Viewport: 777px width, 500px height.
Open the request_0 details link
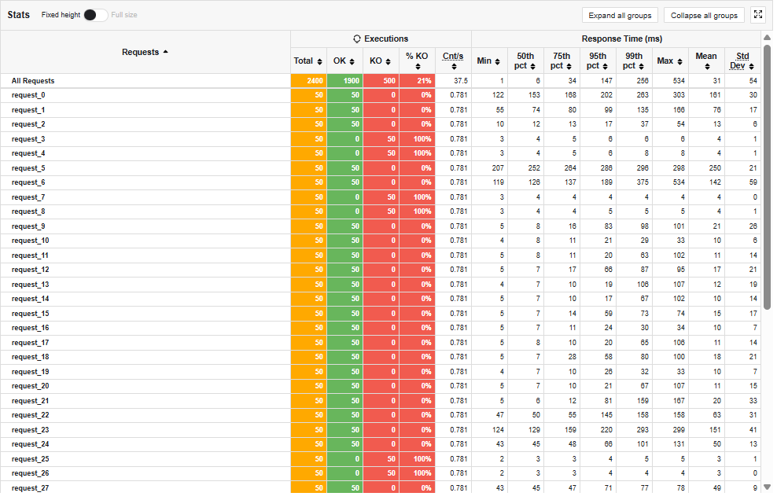pyautogui.click(x=28, y=95)
